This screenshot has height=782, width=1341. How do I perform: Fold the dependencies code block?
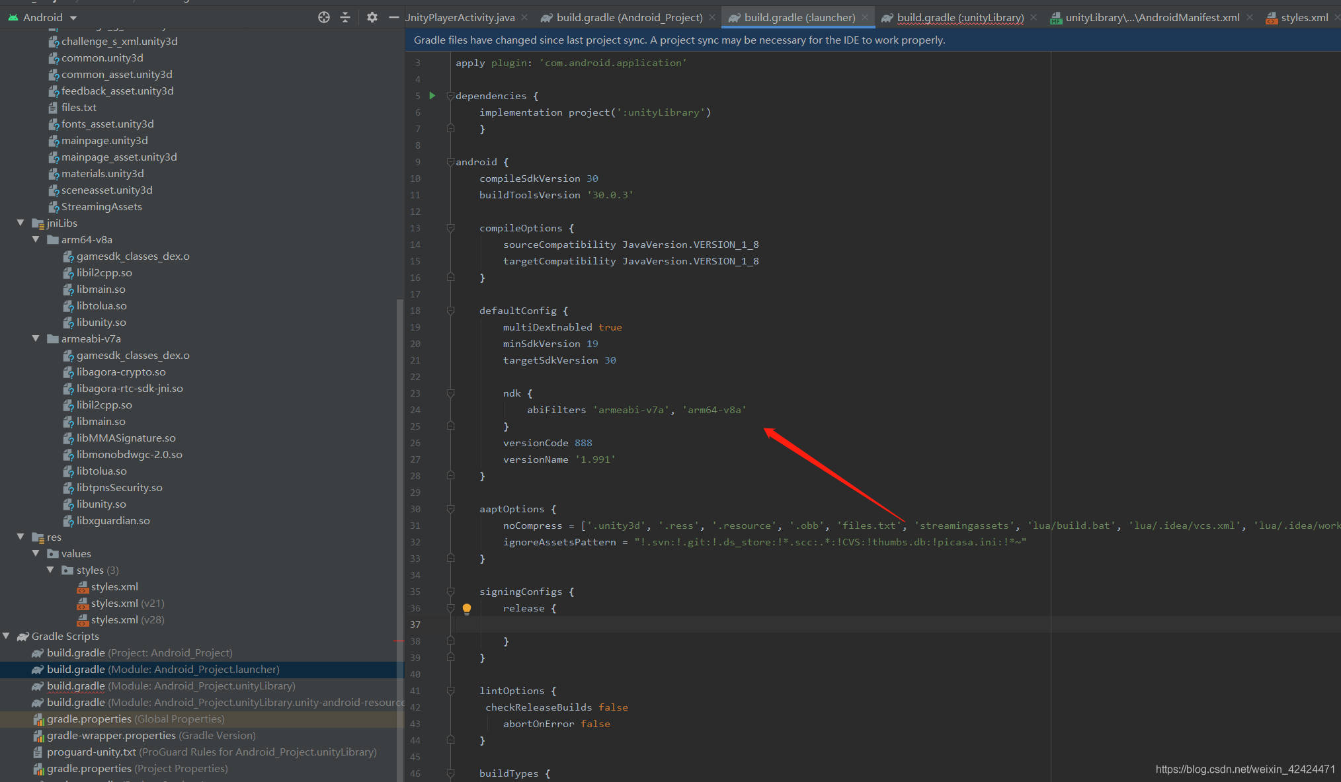click(450, 96)
